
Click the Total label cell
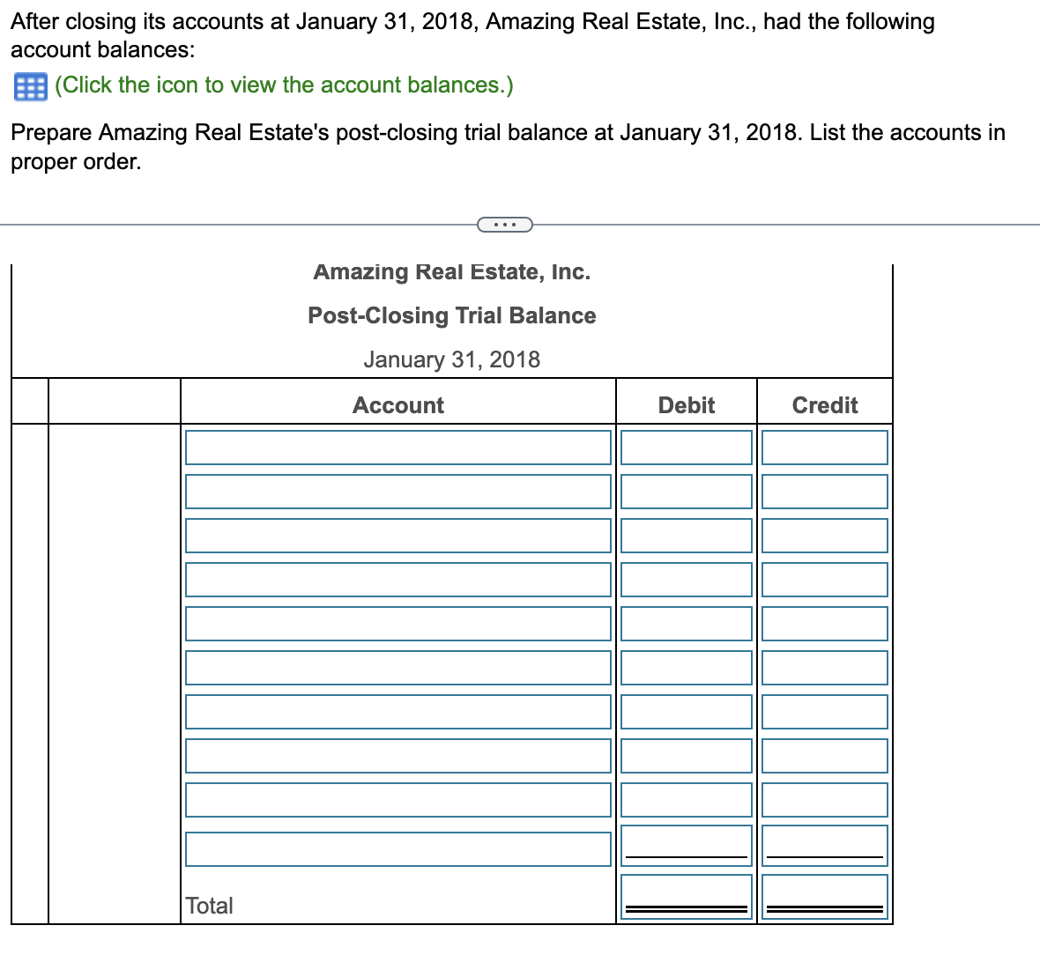(210, 906)
